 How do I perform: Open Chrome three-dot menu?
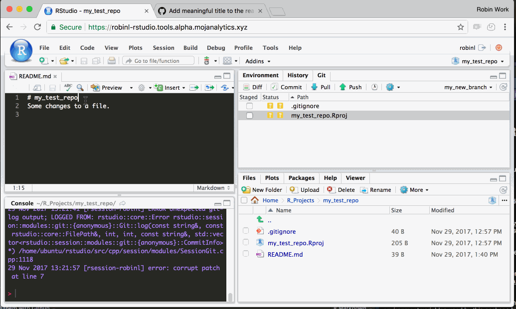point(505,27)
